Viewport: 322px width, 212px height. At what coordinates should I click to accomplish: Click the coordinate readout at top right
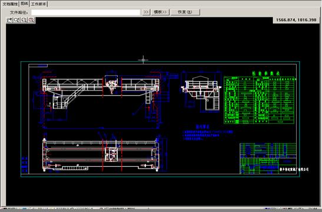[x=296, y=20]
